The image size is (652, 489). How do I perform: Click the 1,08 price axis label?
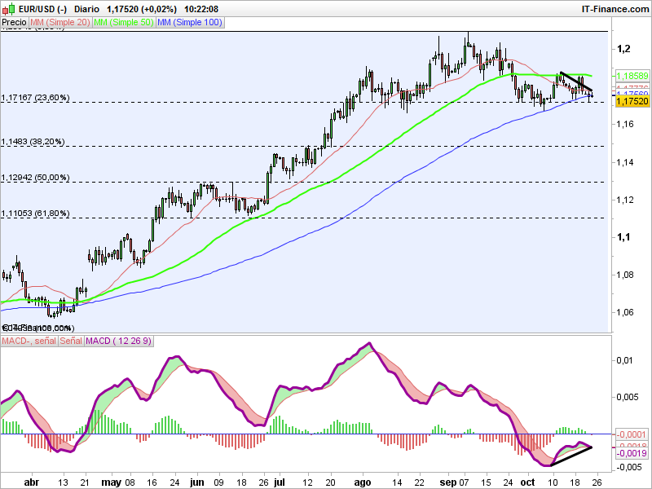click(625, 275)
